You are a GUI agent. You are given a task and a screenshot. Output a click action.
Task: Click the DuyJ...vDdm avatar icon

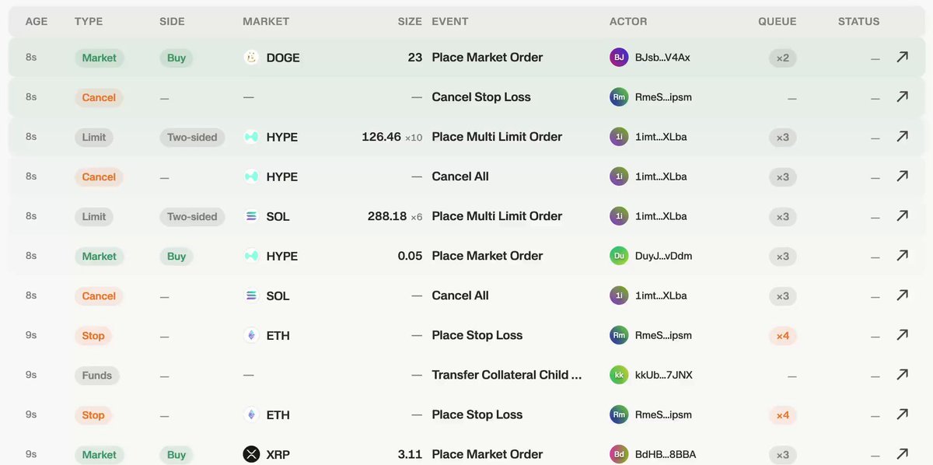[x=619, y=256]
